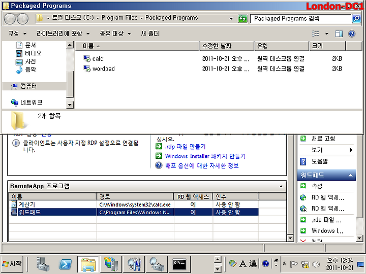
Task: Click 새로 고침 action in actions pane
Action: pos(323,139)
